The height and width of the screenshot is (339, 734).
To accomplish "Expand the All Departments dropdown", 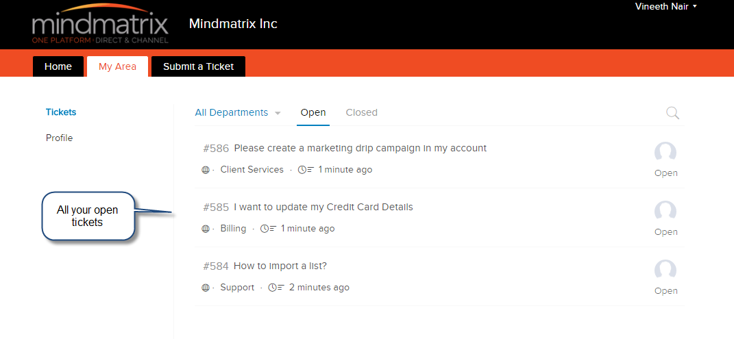I will (x=238, y=113).
